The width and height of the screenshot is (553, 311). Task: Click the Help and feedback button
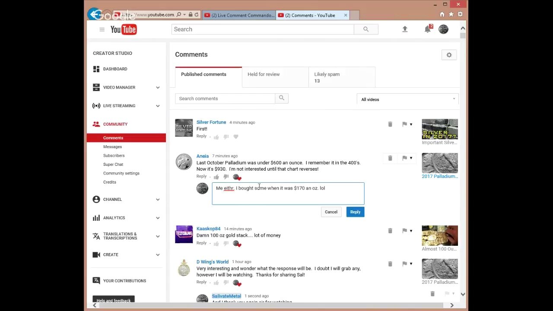[x=114, y=300]
